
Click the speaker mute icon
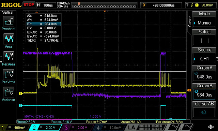pyautogui.click(x=211, y=127)
